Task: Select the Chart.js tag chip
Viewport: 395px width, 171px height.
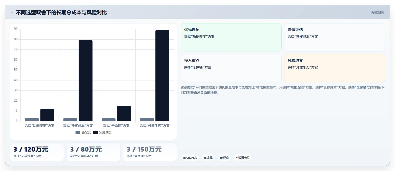Action: (190, 158)
